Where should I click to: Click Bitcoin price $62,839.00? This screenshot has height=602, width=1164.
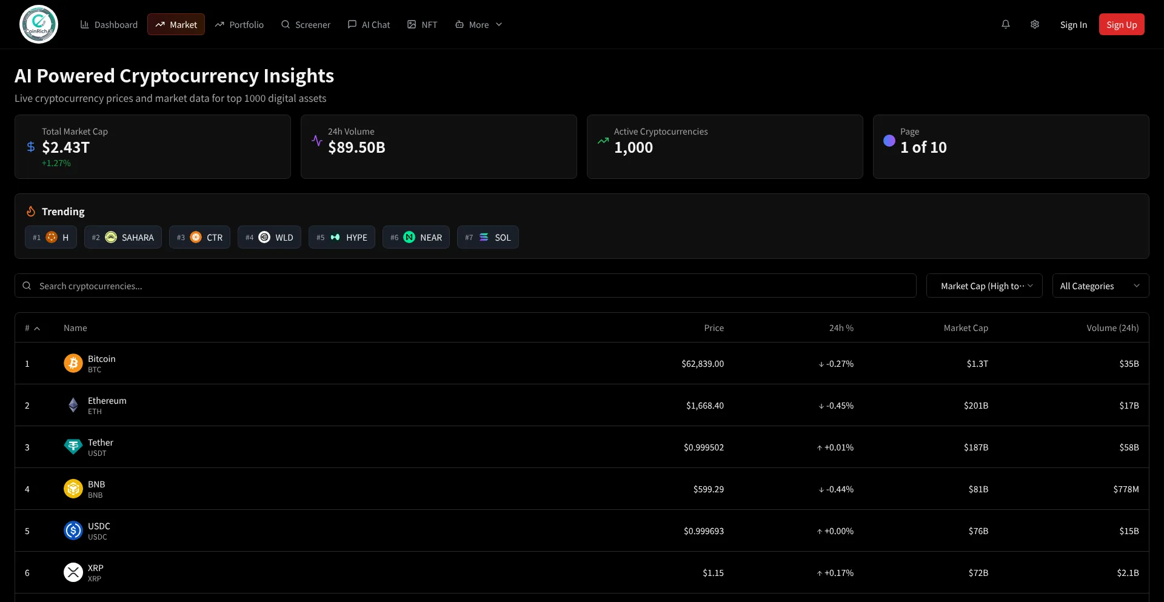coord(703,363)
